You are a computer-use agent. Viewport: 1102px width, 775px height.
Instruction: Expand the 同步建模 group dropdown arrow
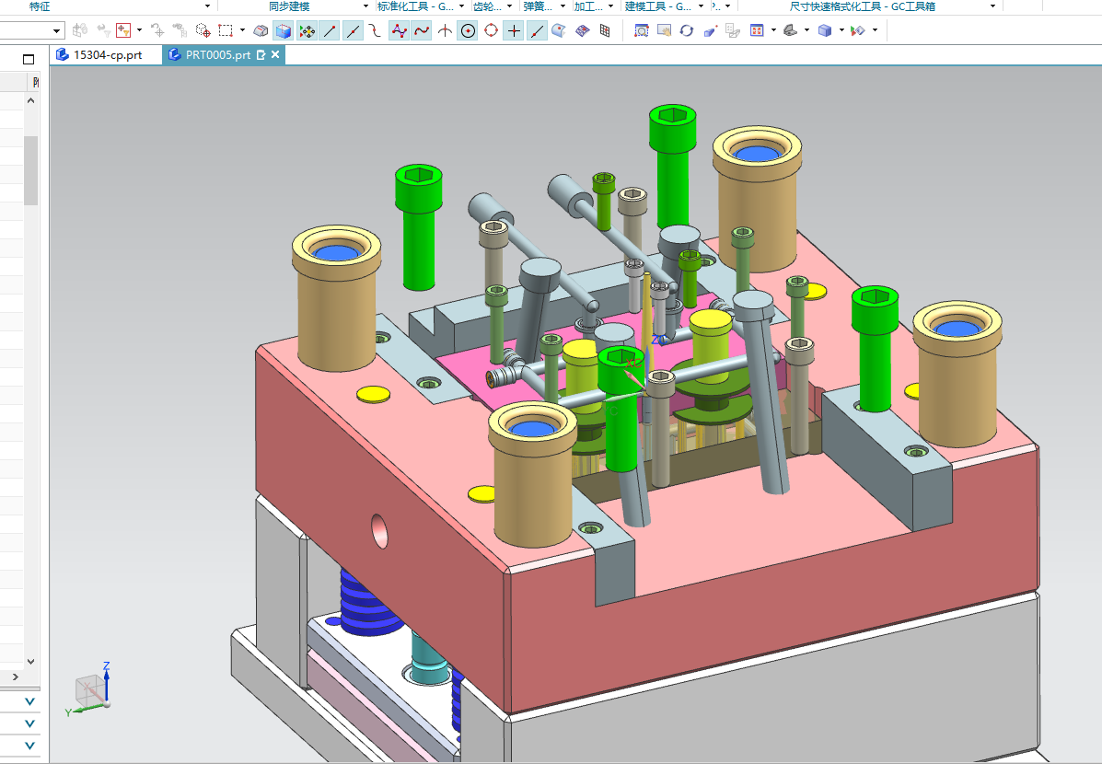tap(365, 6)
